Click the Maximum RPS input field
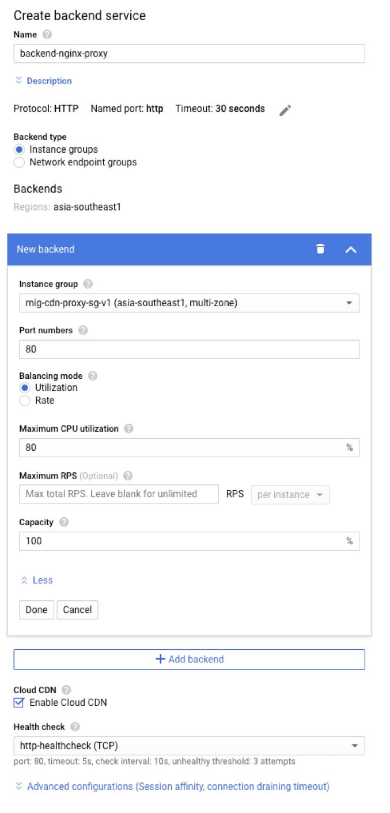 tap(119, 494)
